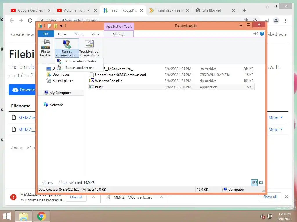297x222 pixels.
Task: Open the first MEMZ.exe file link
Action: click(27, 118)
